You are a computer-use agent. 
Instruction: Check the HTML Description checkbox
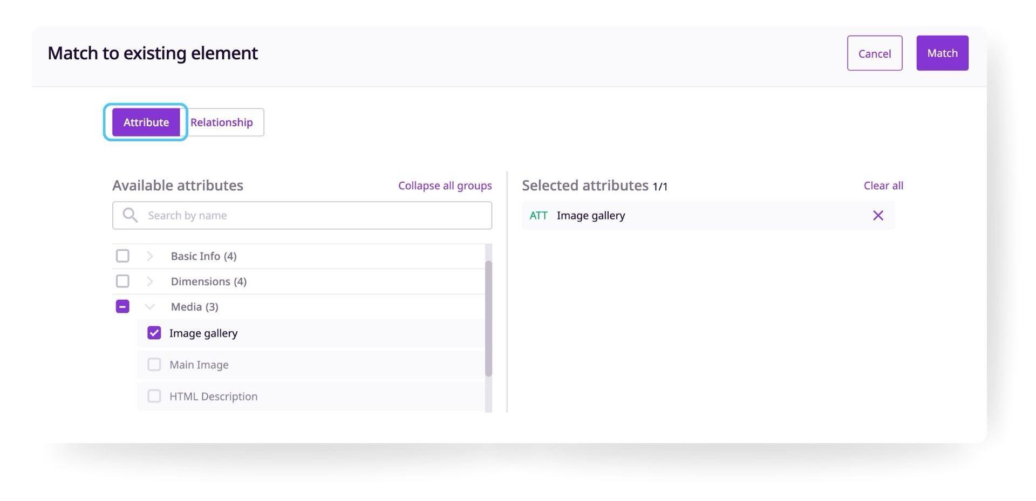[x=154, y=396]
